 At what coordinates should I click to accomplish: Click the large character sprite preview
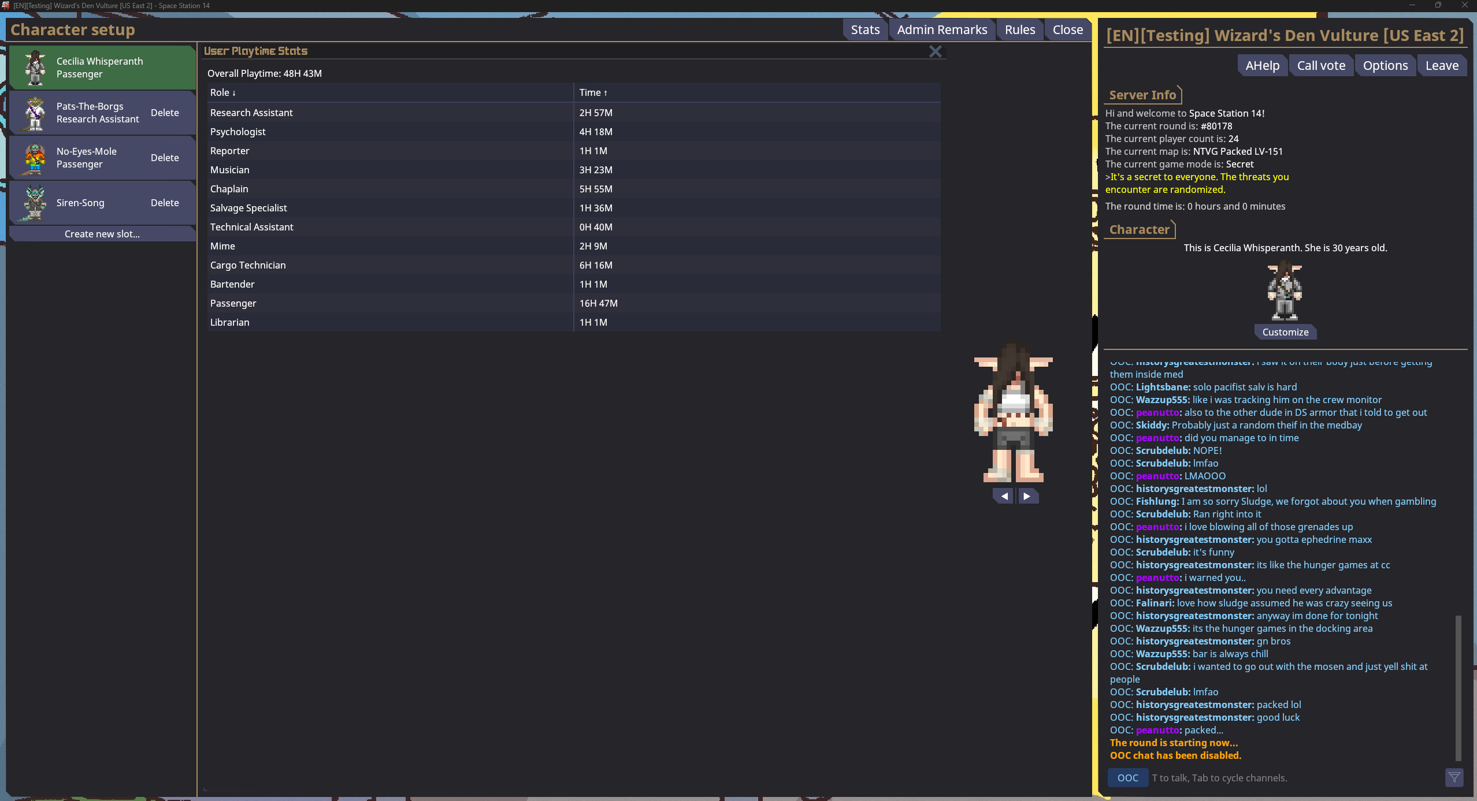pos(1013,412)
